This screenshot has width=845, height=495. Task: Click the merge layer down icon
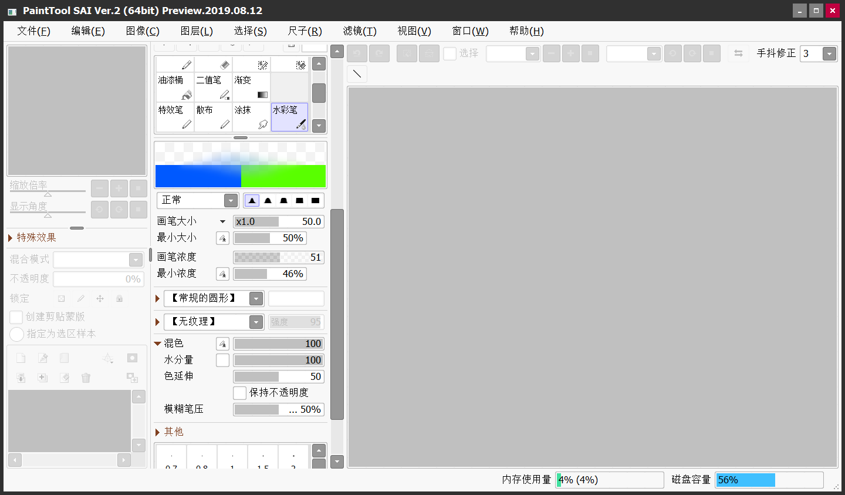[21, 378]
